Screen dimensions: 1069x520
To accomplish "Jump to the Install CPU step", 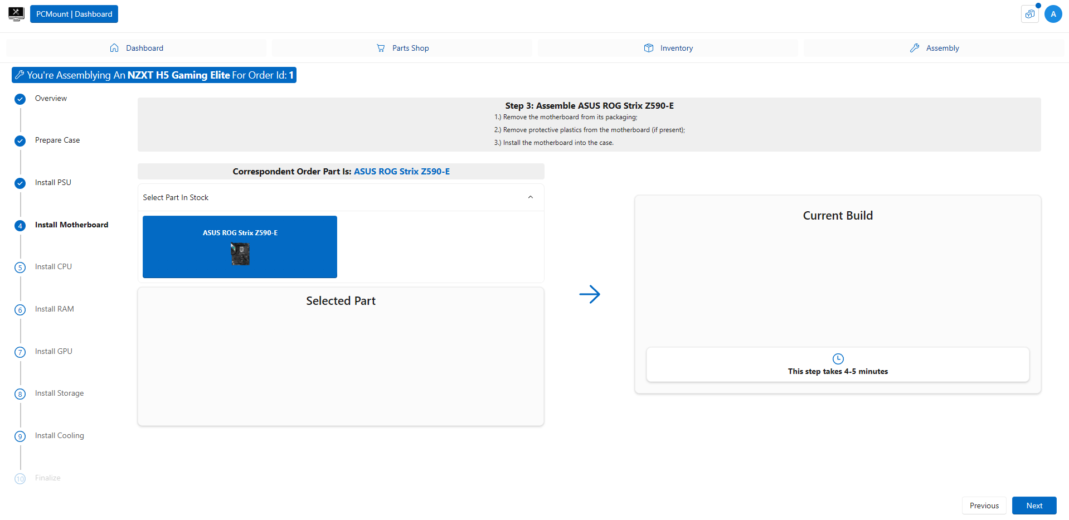I will click(54, 267).
